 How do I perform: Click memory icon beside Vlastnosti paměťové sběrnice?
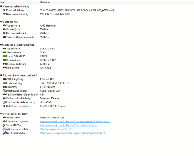pyautogui.click(x=1, y=45)
